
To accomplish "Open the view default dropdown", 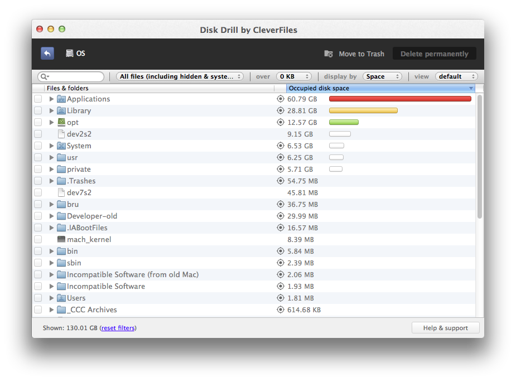I will pos(456,76).
